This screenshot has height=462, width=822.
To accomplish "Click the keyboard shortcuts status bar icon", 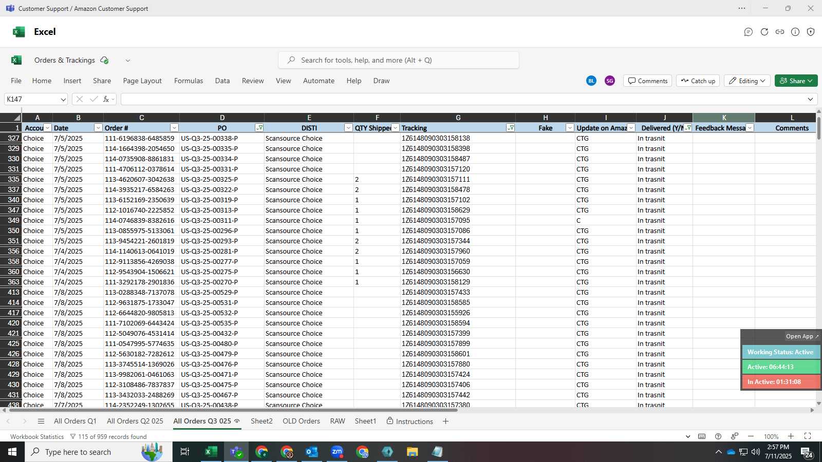I will point(702,436).
